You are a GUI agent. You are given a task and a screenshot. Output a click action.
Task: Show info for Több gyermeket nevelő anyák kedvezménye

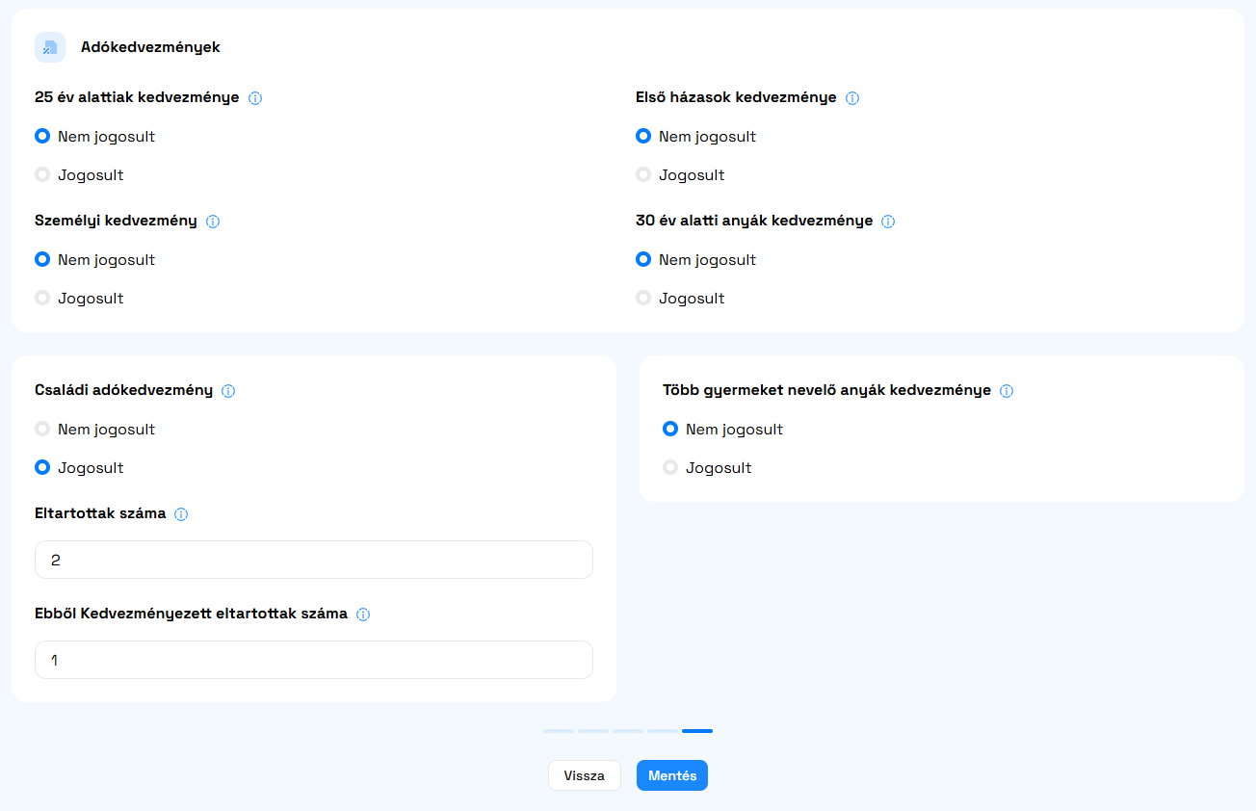[x=1007, y=391]
